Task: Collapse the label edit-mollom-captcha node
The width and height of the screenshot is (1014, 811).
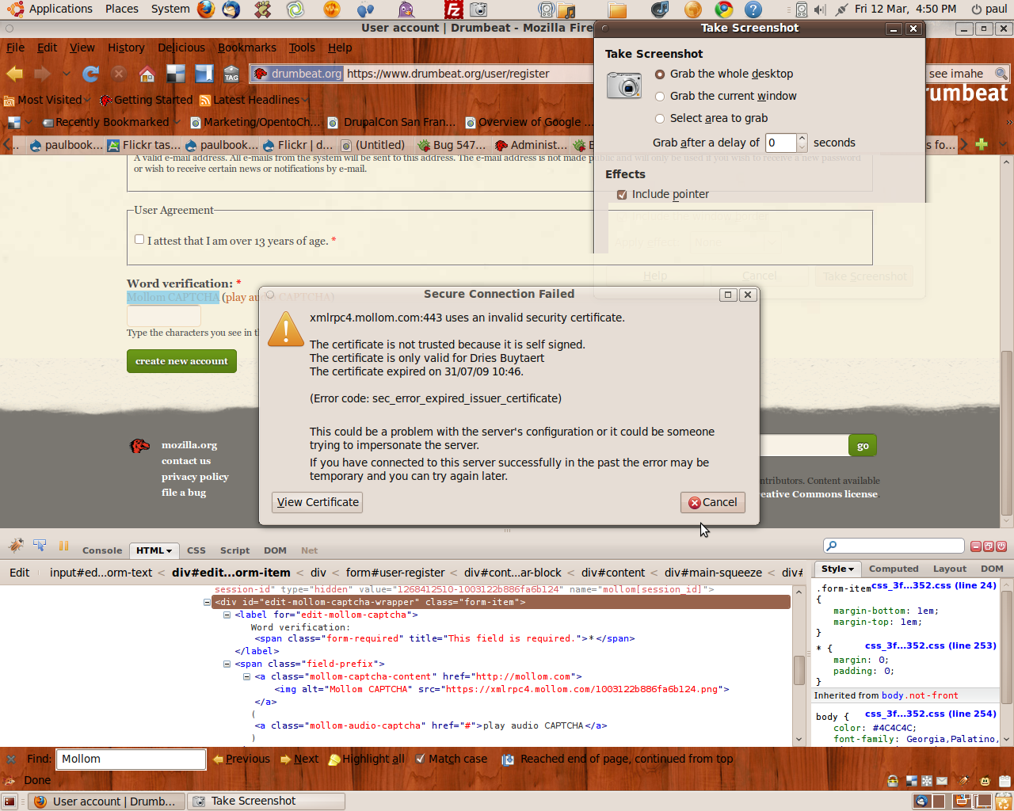Action: click(x=227, y=615)
